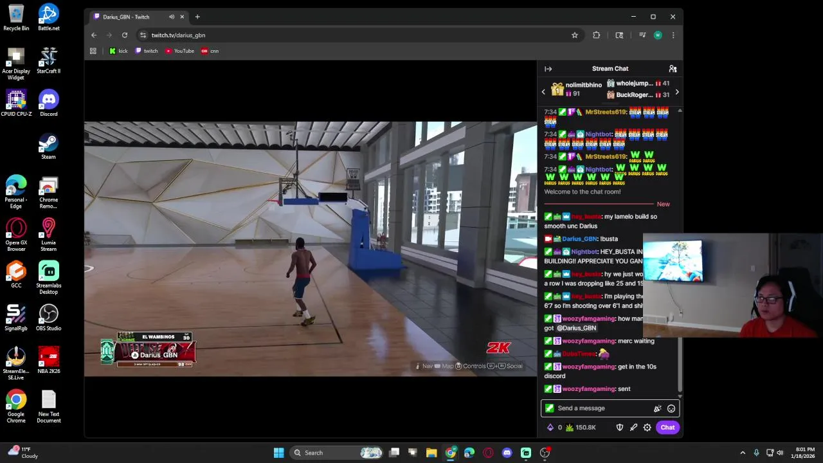Open the cnn bookmark

(210, 51)
